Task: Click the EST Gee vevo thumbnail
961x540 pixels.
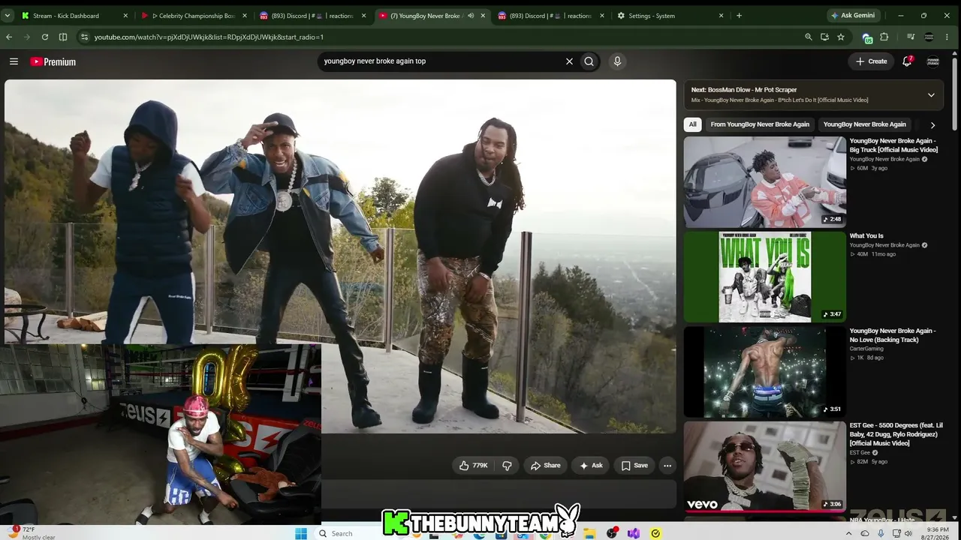Action: [765, 466]
